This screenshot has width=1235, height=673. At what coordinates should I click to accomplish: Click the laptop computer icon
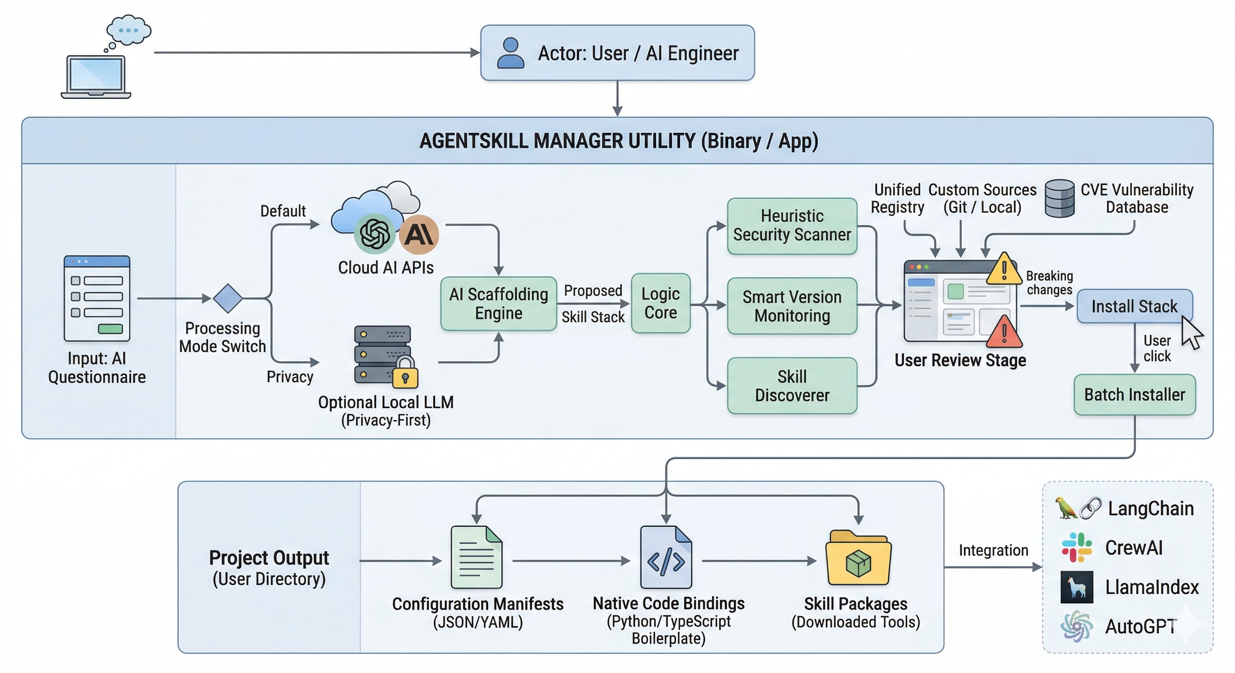pyautogui.click(x=96, y=77)
